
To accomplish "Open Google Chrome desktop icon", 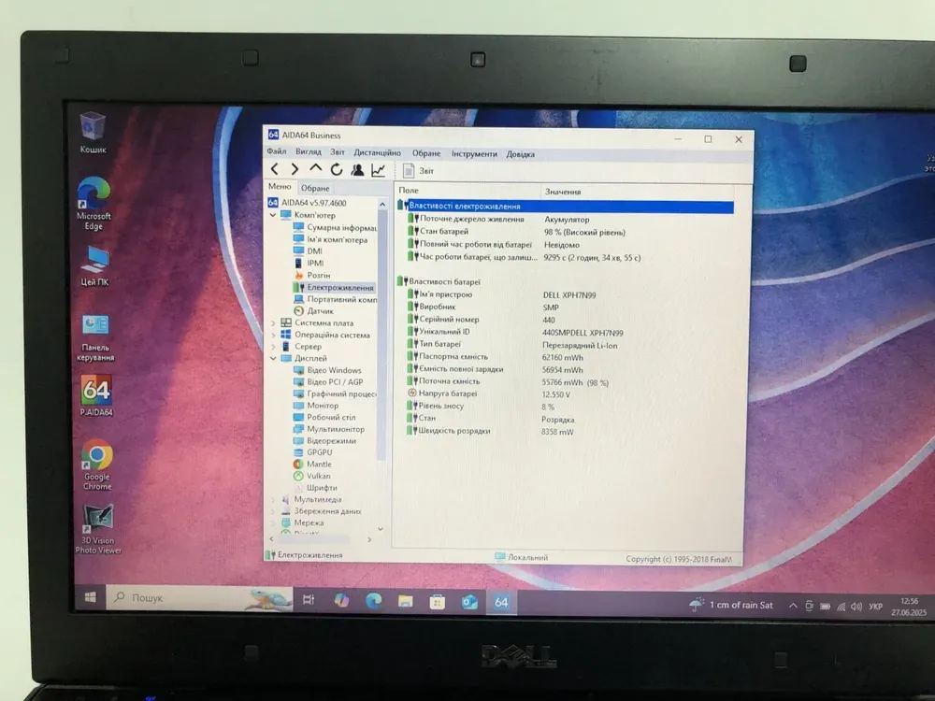I will coord(96,465).
